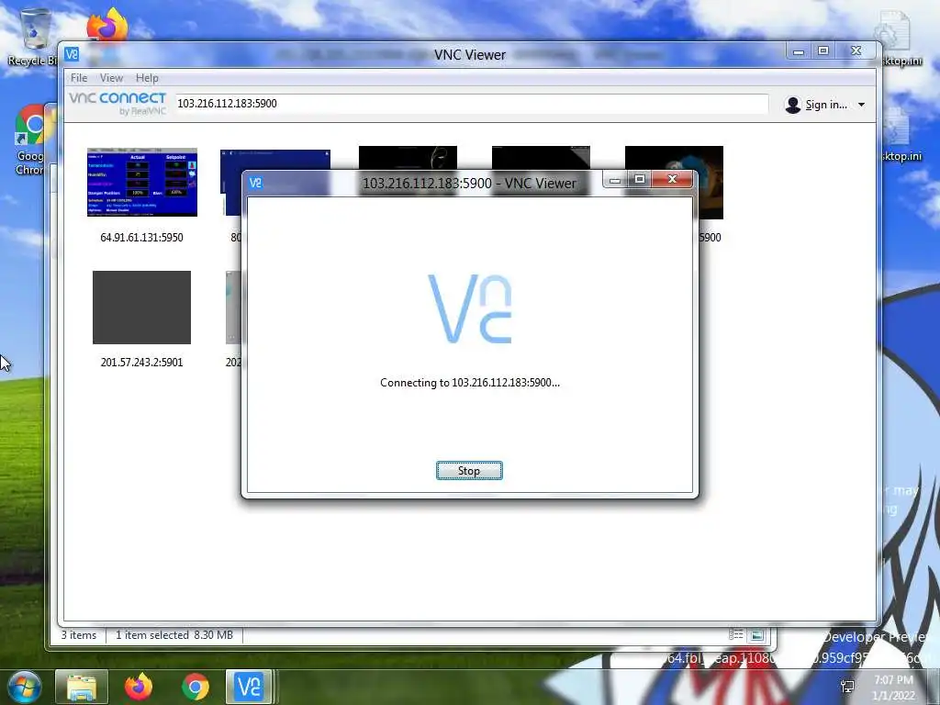Click "1 item selected 8.30 MB" status text
This screenshot has width=940, height=705.
click(174, 635)
